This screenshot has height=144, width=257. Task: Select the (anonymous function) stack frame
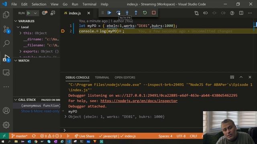tap(37, 106)
